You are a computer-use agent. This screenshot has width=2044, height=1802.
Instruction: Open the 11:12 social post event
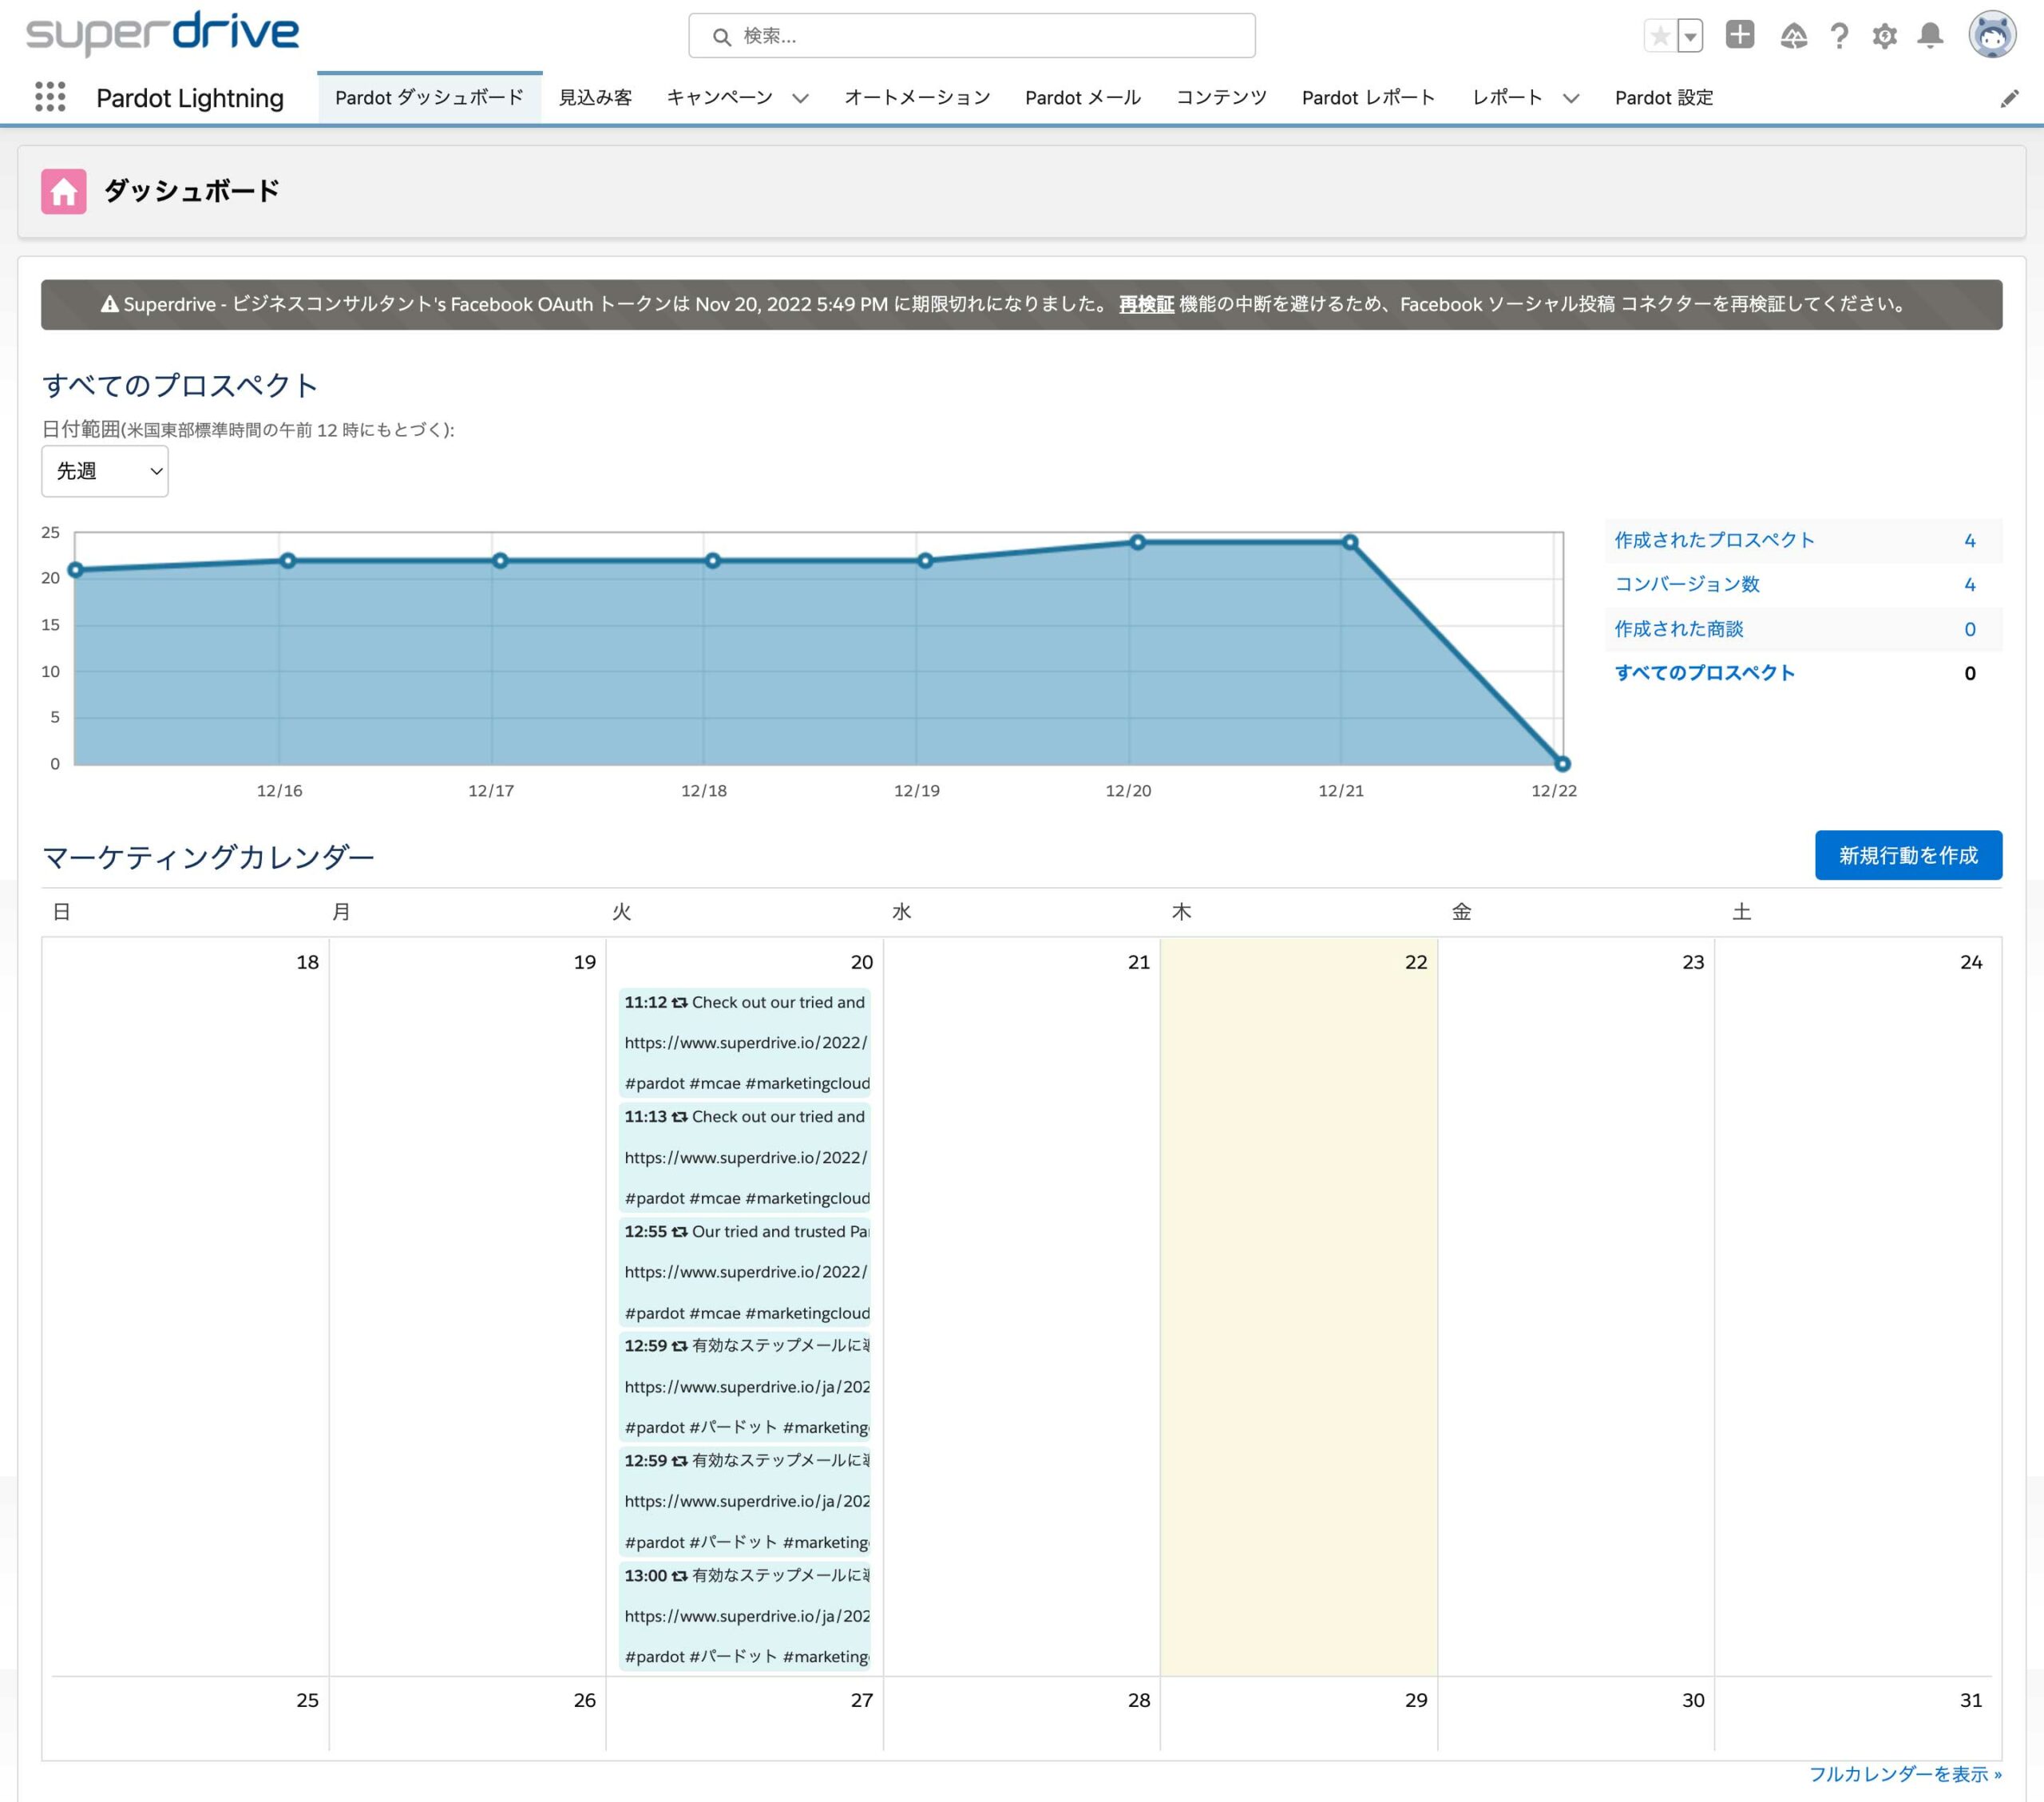[x=745, y=1042]
